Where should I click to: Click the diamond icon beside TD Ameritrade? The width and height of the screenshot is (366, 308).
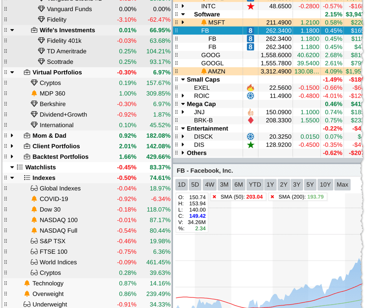tap(41, 51)
